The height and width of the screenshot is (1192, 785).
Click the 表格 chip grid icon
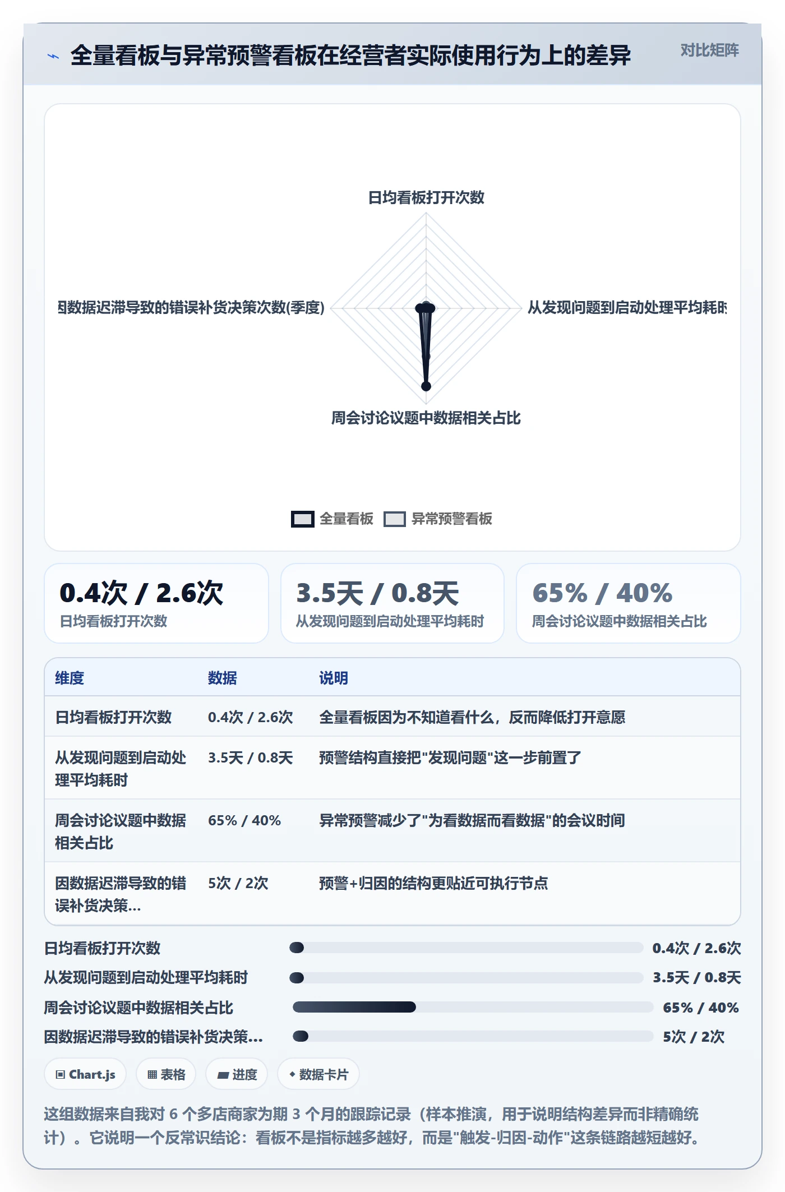tap(152, 1075)
